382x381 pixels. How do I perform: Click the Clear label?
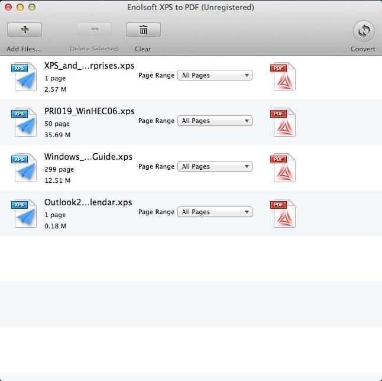143,49
